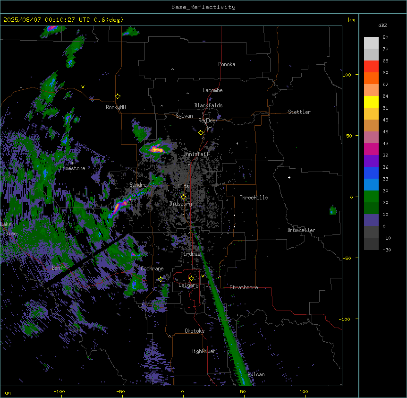This screenshot has width=407, height=398.
Task: Click the Okotoks city label
Action: pos(195,331)
